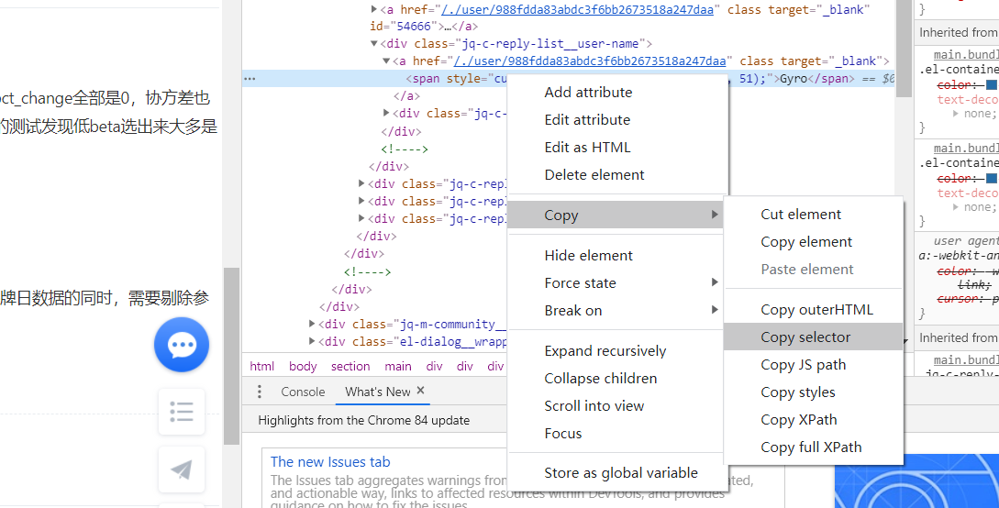Expand the div below the closing anchor tag

(386, 114)
